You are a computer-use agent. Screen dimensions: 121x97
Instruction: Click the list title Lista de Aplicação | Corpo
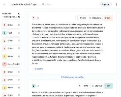[24, 4]
